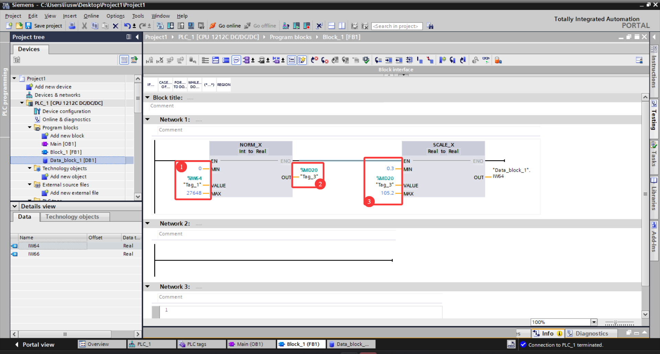660x354 pixels.
Task: Print using the printer toolbar icon
Action: tap(72, 26)
